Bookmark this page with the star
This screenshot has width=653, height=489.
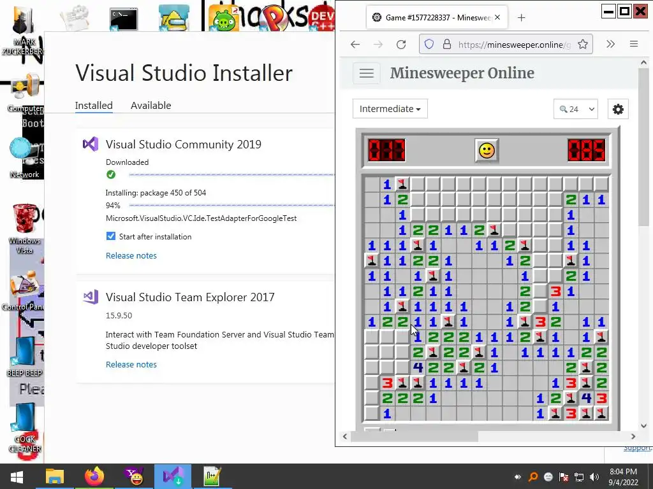coord(583,44)
